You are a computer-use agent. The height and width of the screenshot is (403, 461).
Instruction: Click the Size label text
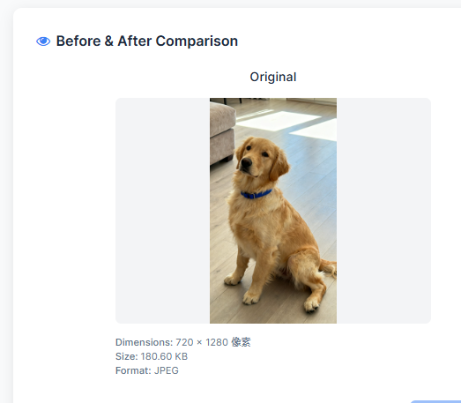(126, 356)
